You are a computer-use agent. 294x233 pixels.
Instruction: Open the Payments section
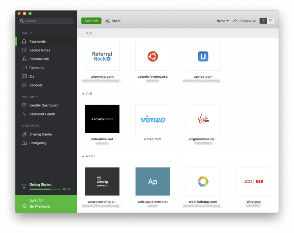(46, 68)
